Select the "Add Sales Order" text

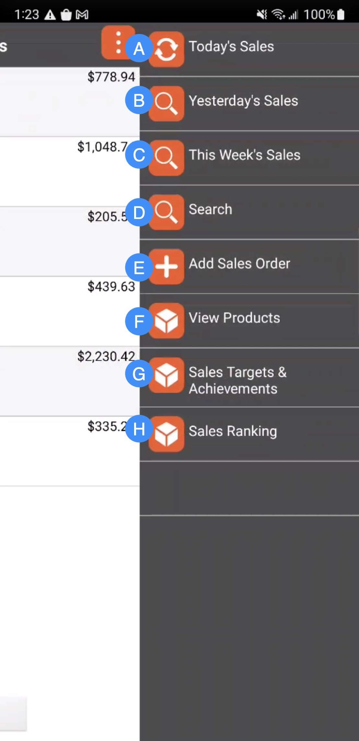[239, 264]
